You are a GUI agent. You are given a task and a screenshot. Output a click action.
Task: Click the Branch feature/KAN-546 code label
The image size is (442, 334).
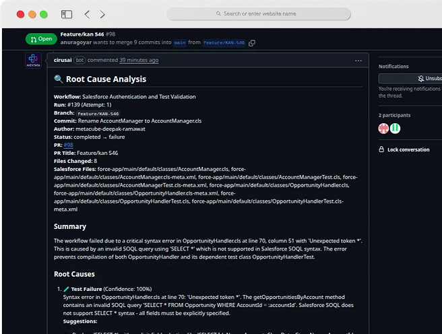(98, 114)
